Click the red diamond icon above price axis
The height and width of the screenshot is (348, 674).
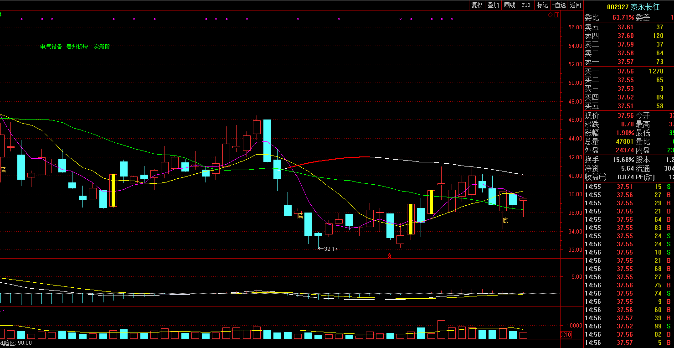[x=550, y=15]
